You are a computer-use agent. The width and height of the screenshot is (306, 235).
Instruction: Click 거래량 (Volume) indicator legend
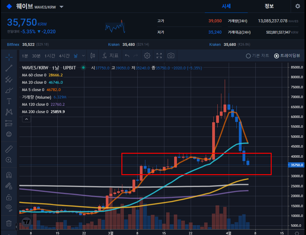tap(44, 97)
